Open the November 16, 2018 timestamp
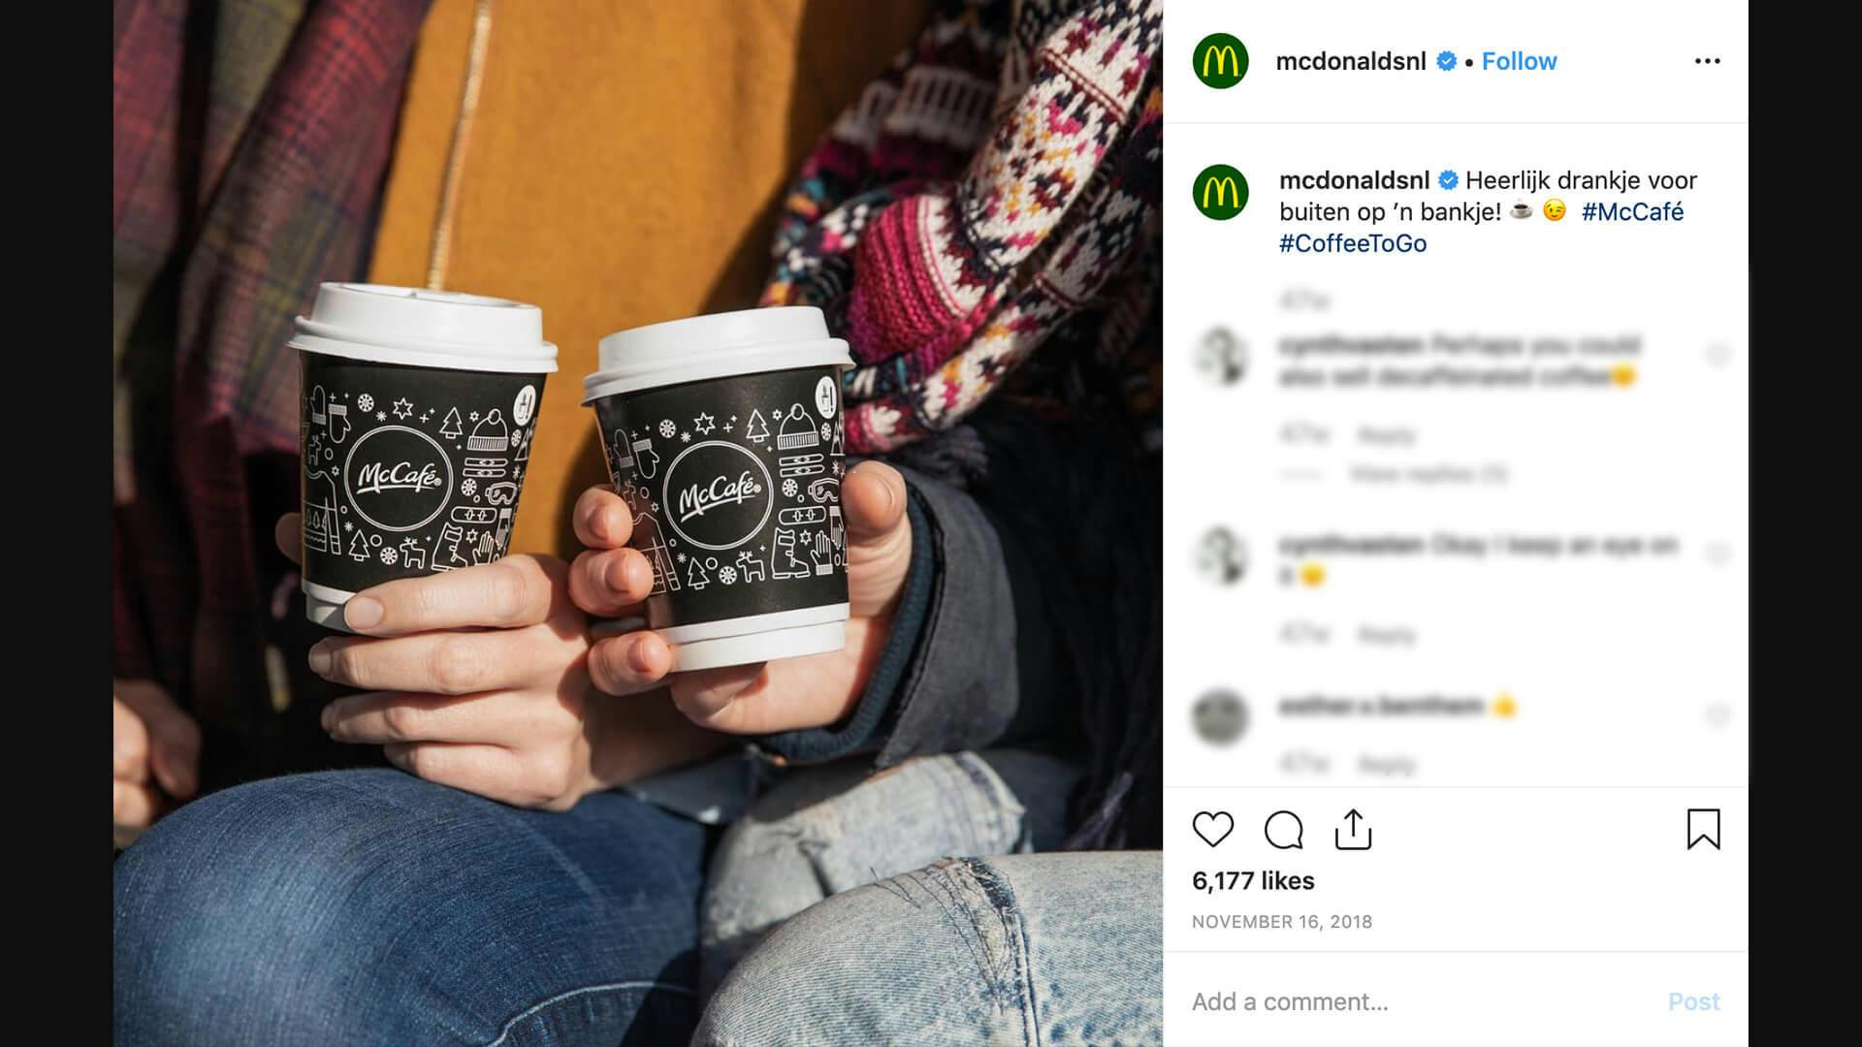Image resolution: width=1862 pixels, height=1047 pixels. pos(1282,922)
